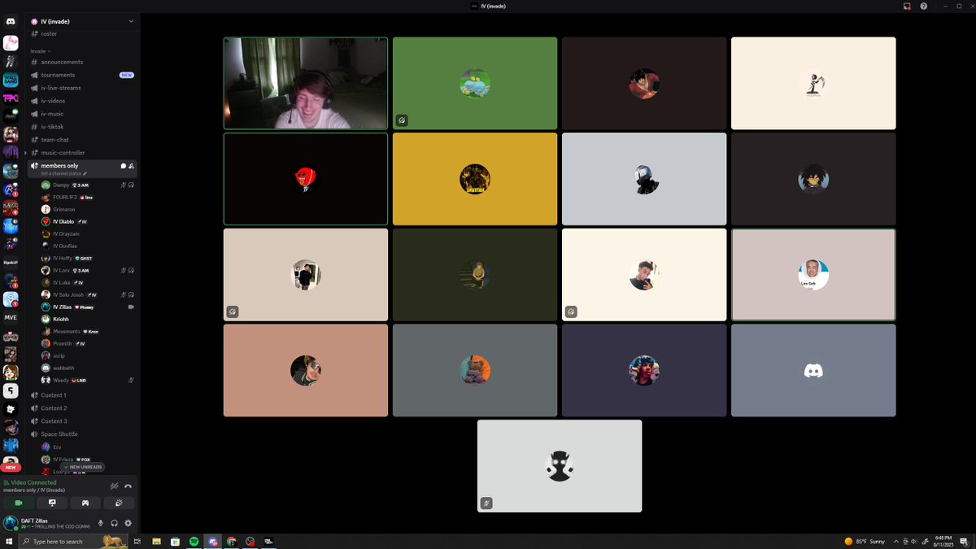The image size is (976, 549).
Task: Disconnect the call with the hang-up icon
Action: (x=128, y=486)
